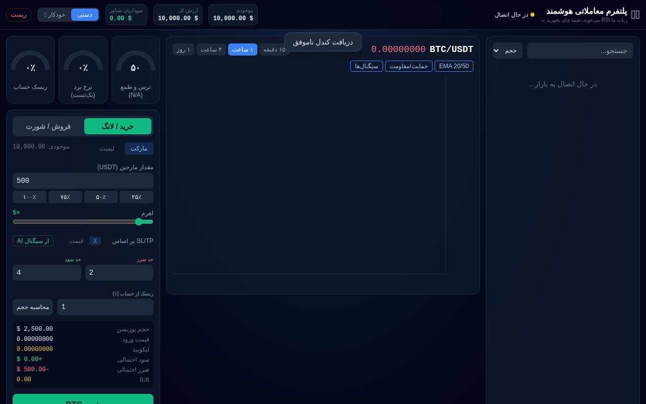Click the جستجو search field
This screenshot has height=404, width=646.
[580, 50]
